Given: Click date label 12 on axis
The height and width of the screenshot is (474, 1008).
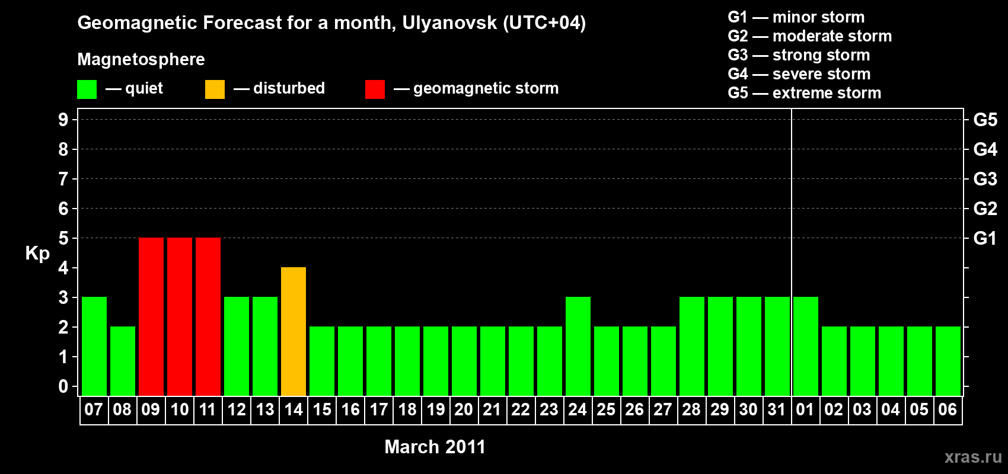Looking at the screenshot, I should pyautogui.click(x=237, y=409).
